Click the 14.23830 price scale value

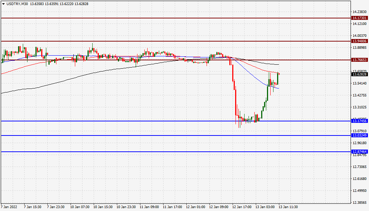coord(359,12)
